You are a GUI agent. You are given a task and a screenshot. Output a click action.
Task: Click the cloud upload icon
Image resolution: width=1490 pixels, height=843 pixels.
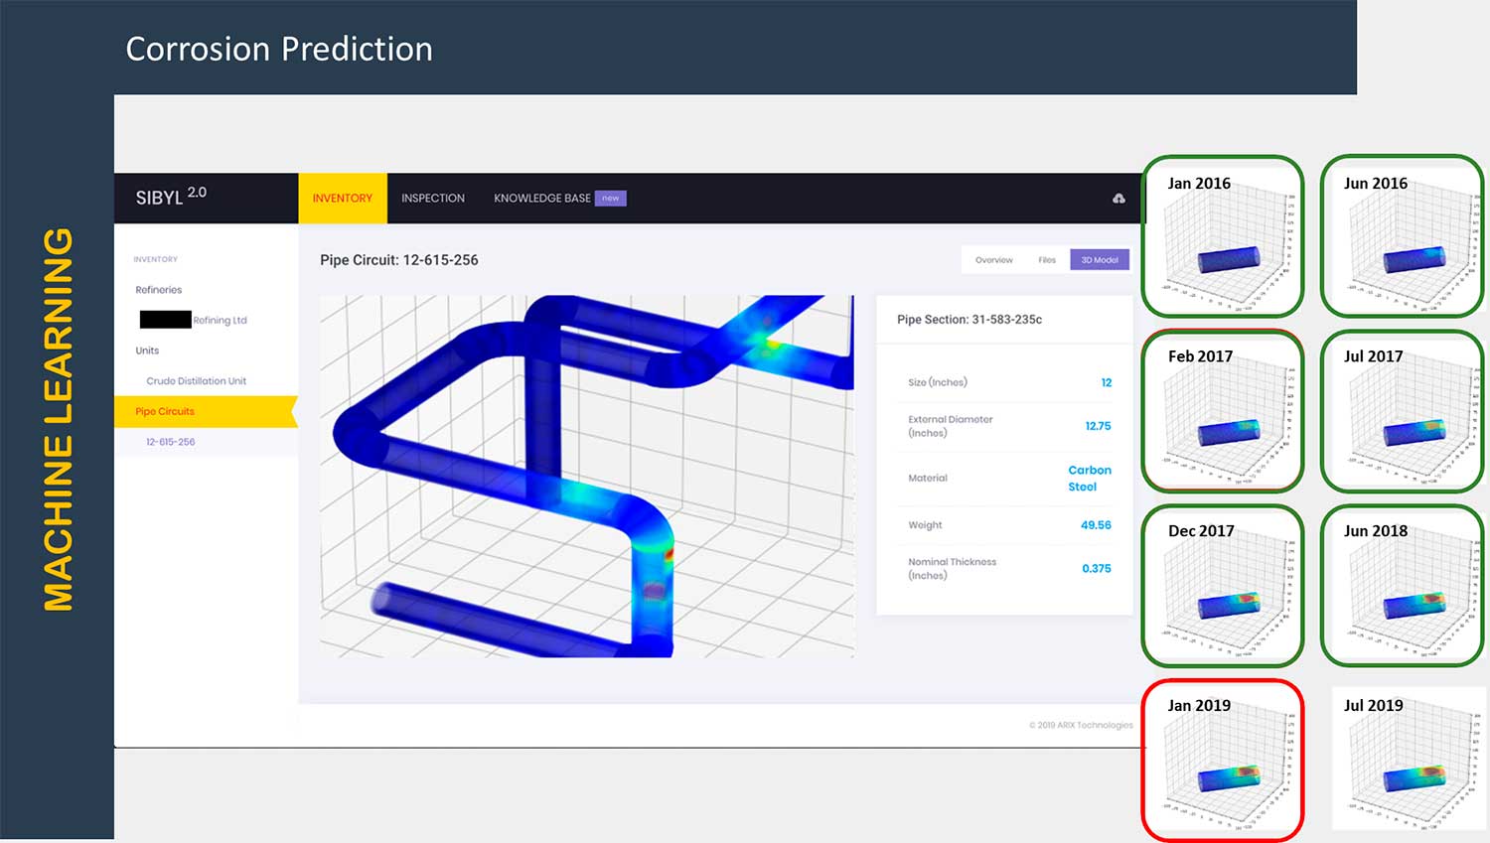click(1118, 199)
